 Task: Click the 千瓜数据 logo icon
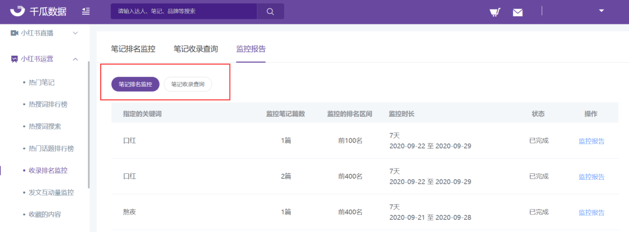[17, 11]
